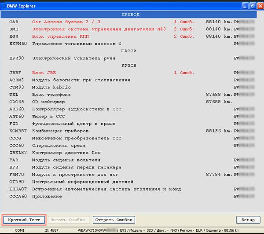
Task: Open Модуль сиденья передн пасажира entry
Action: tap(77, 167)
